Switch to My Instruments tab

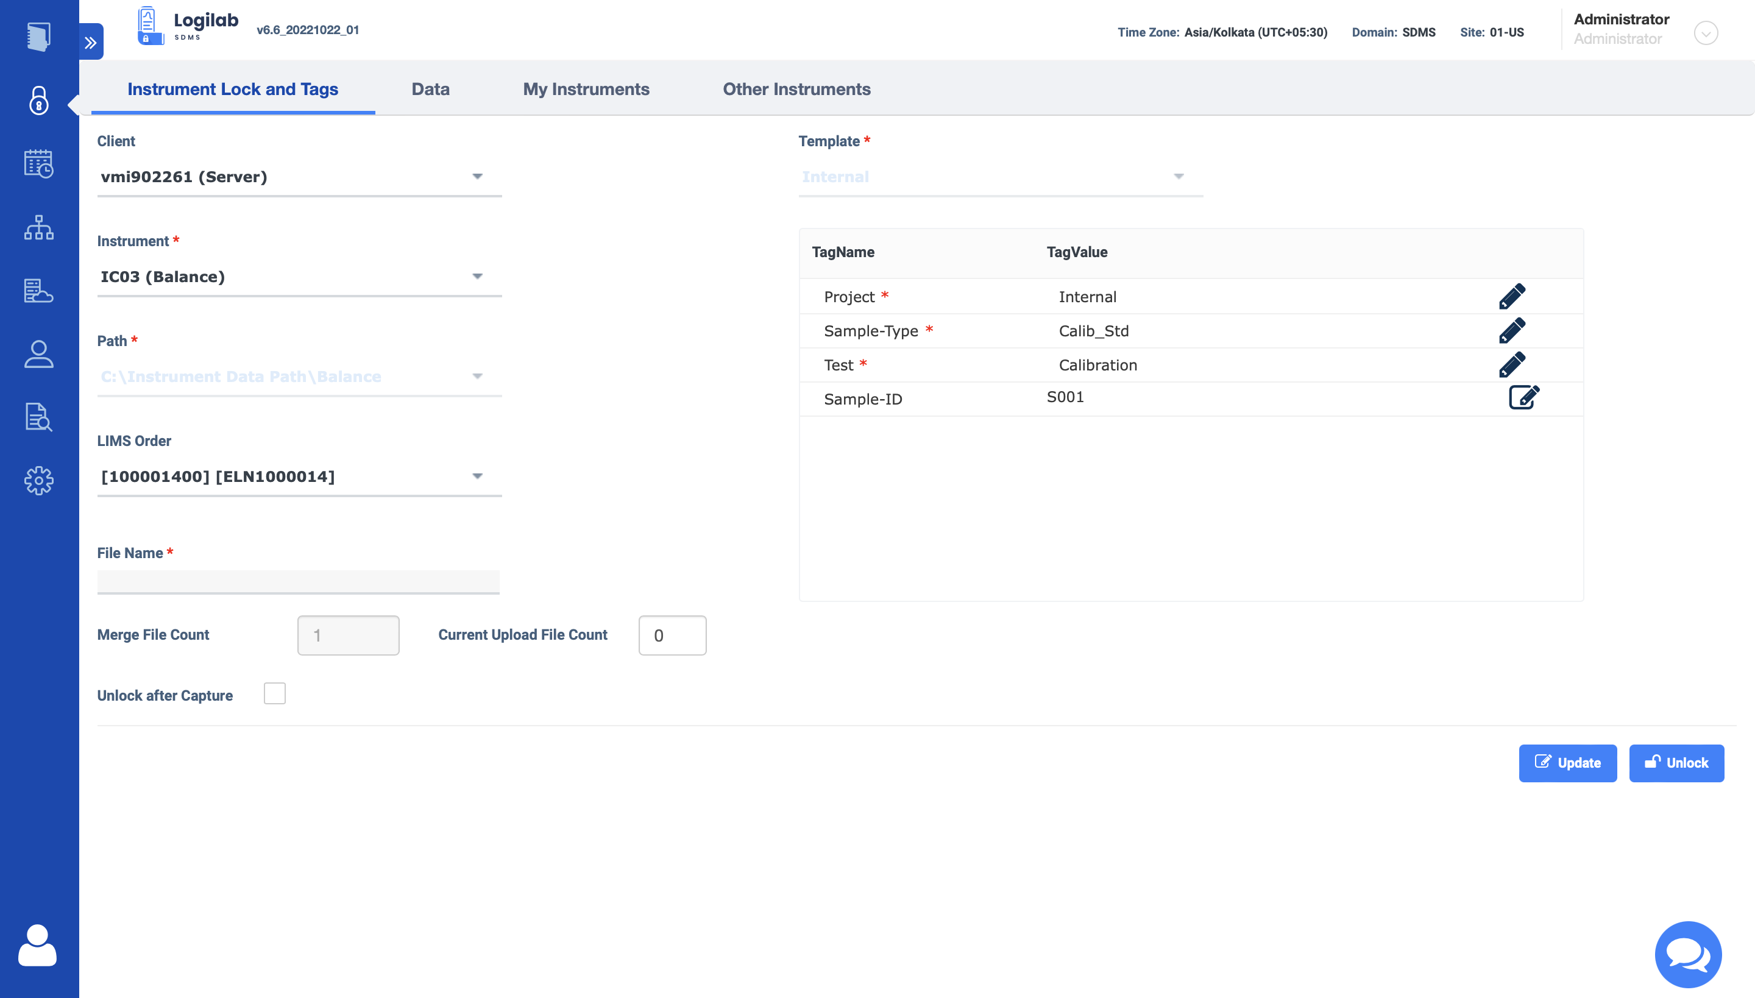[586, 89]
